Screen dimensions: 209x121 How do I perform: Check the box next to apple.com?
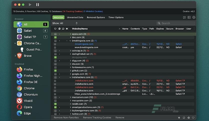pos(55,34)
